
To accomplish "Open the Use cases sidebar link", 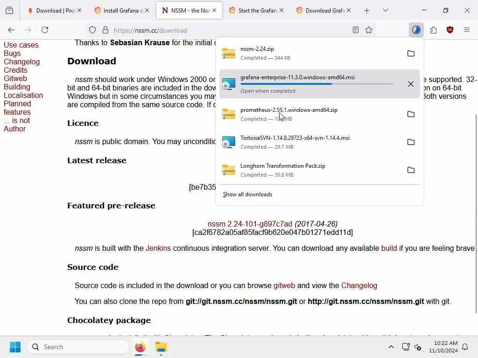I will [21, 45].
